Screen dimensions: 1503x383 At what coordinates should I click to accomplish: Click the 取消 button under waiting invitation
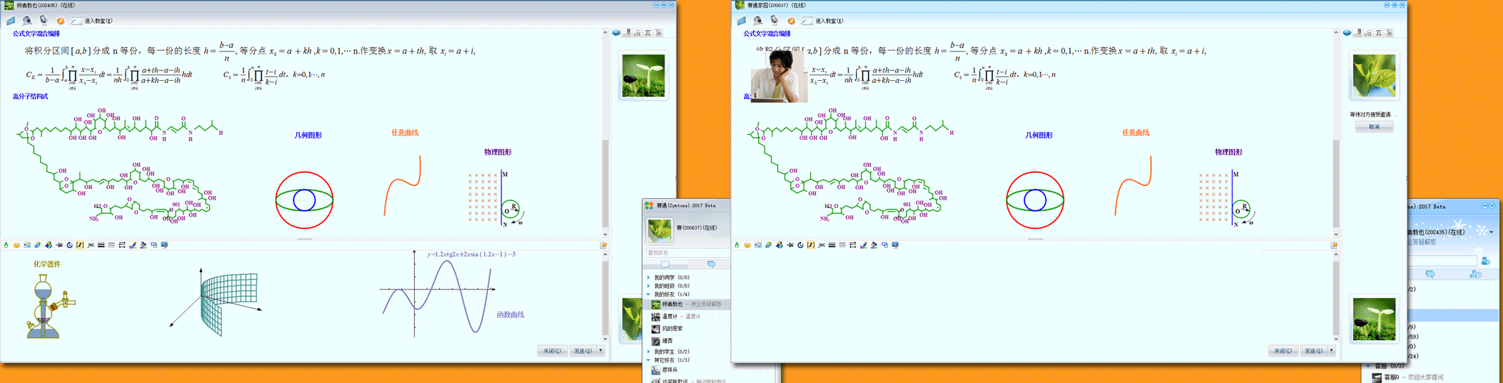click(1373, 127)
